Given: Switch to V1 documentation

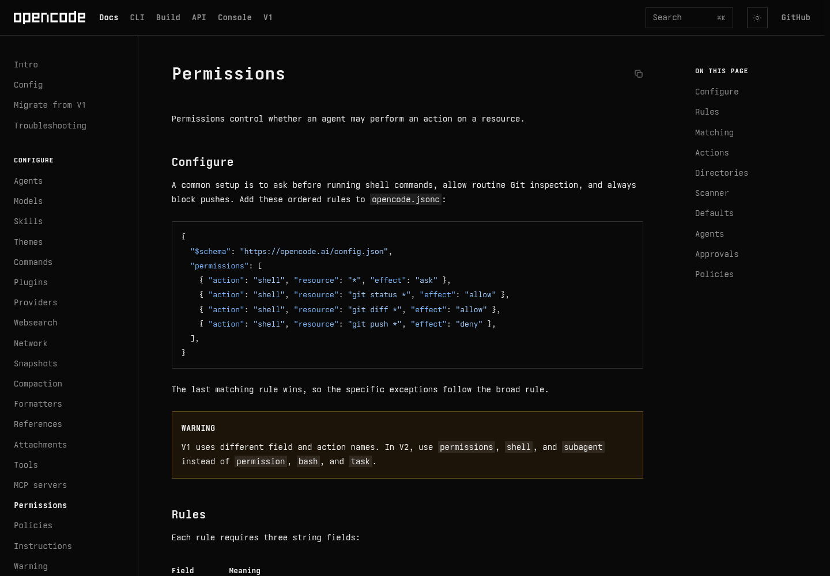Looking at the screenshot, I should pyautogui.click(x=268, y=18).
